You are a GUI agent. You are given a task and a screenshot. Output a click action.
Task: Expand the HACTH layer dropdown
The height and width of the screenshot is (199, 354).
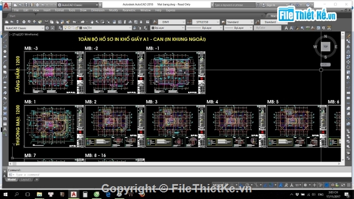coord(97,28)
